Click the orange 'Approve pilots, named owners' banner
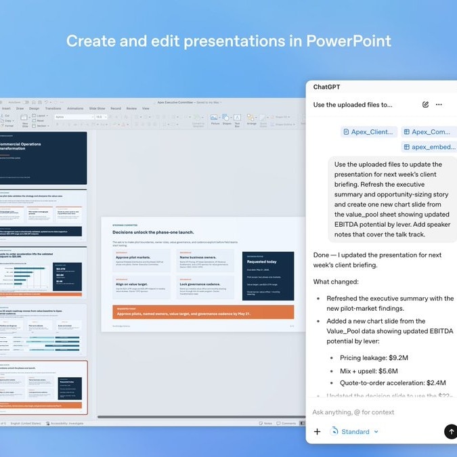This screenshot has width=457, height=457. pyautogui.click(x=203, y=312)
